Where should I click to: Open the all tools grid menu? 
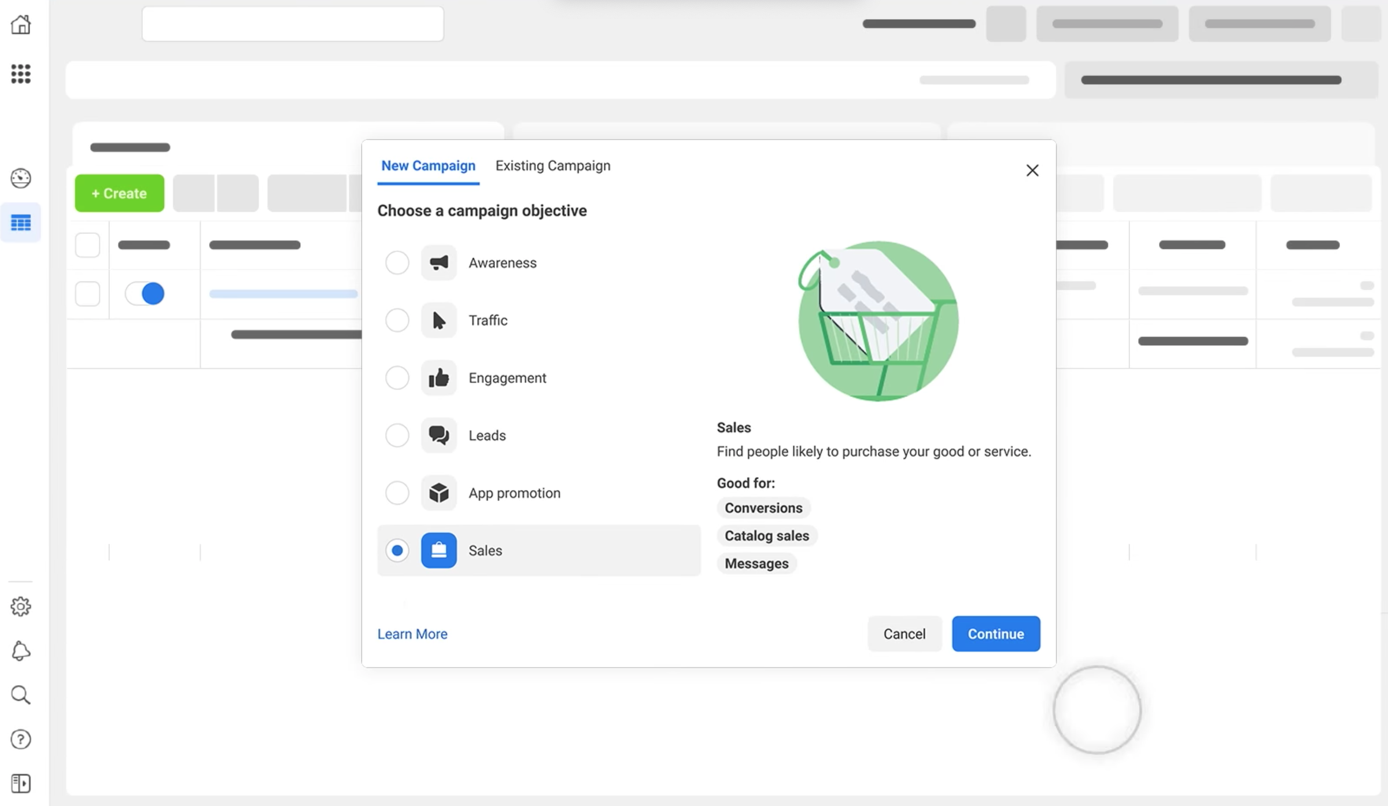[x=21, y=73]
